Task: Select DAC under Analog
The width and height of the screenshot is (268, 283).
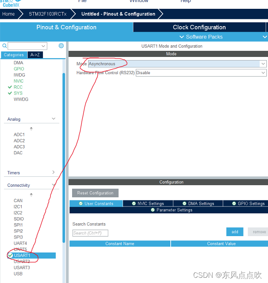Action: 18,153
